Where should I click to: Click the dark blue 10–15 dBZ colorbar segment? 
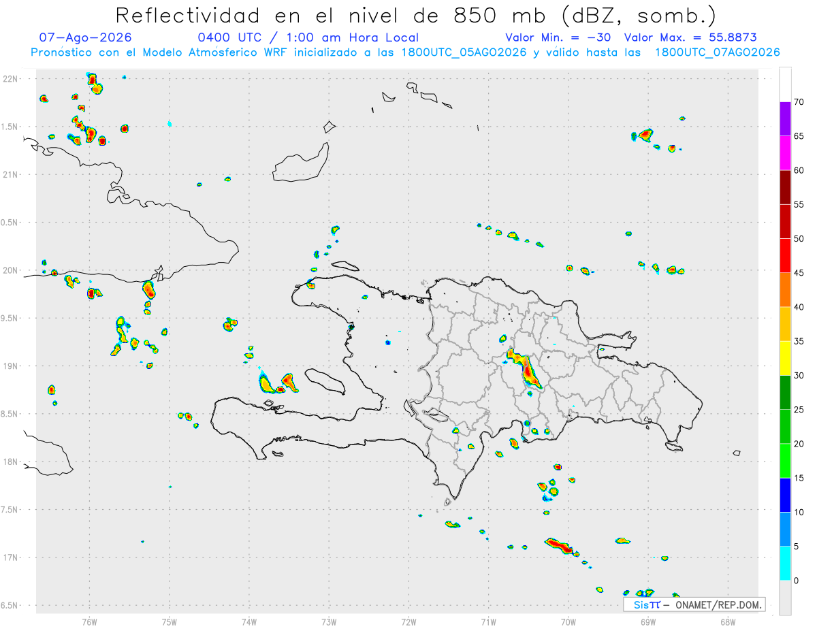point(785,495)
